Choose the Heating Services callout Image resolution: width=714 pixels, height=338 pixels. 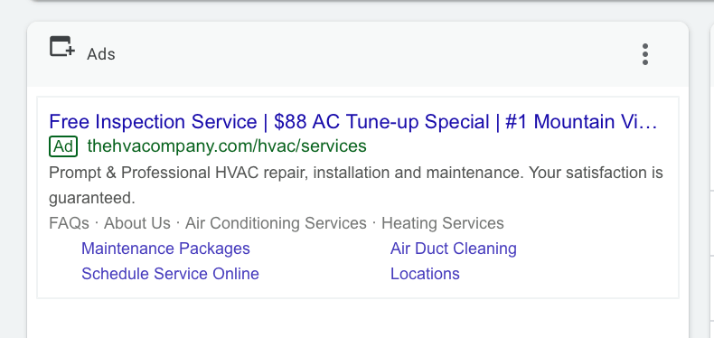[443, 223]
